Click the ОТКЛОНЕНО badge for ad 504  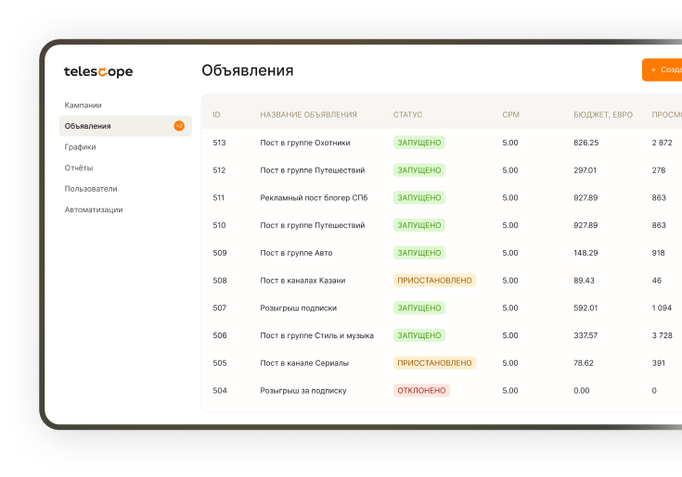pyautogui.click(x=421, y=391)
